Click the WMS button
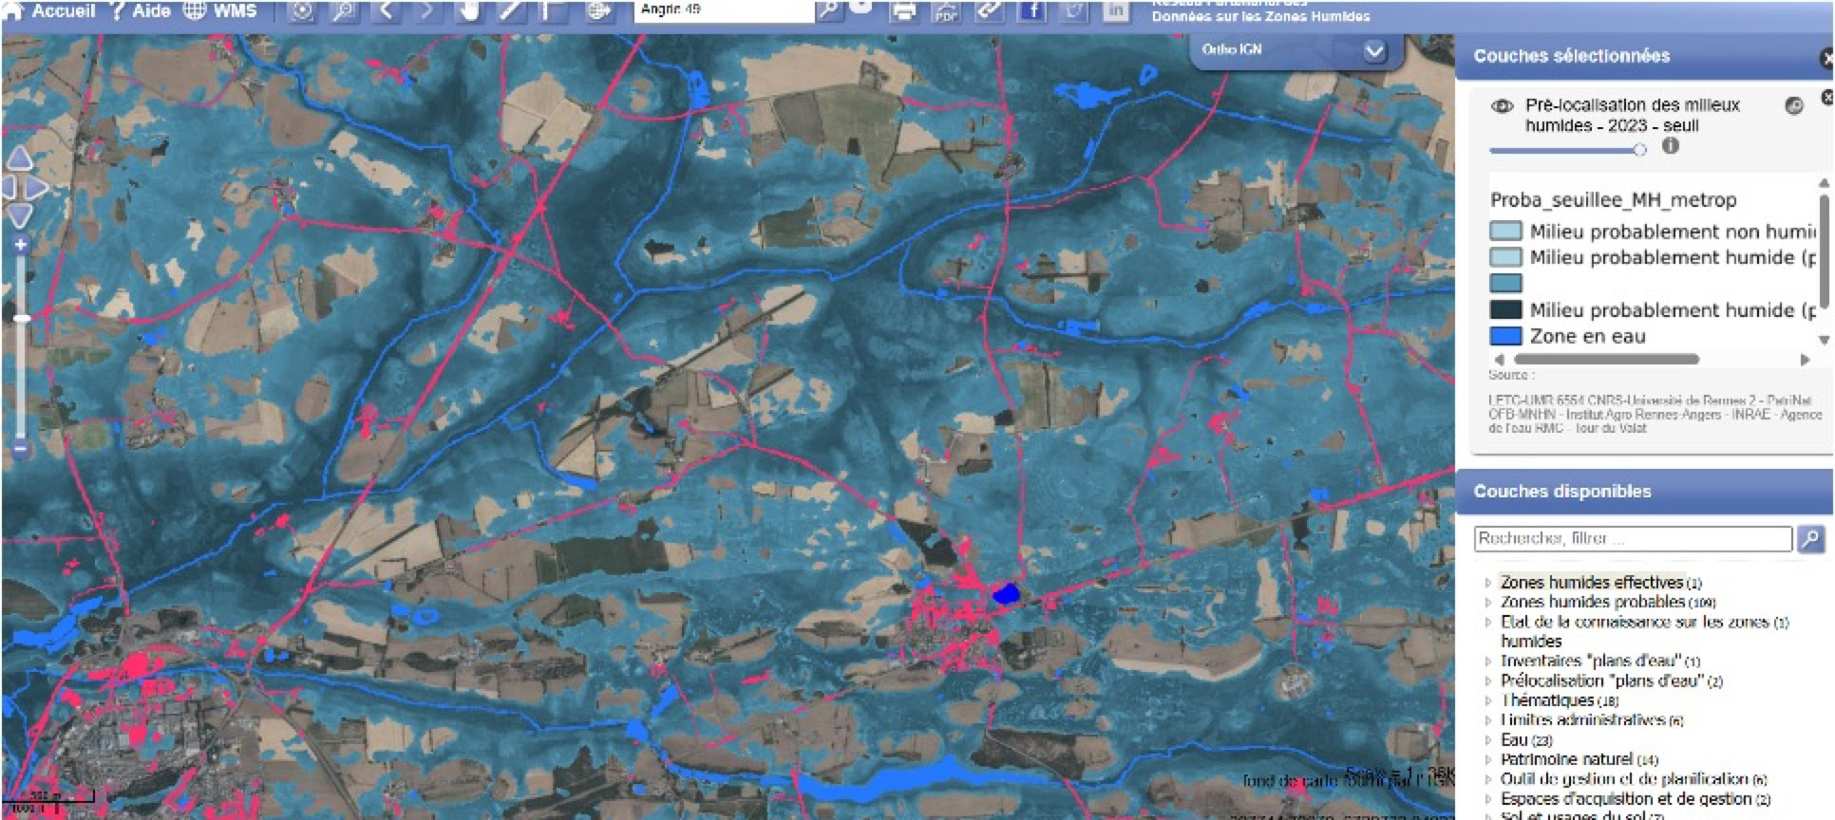This screenshot has height=820, width=1835. click(220, 11)
